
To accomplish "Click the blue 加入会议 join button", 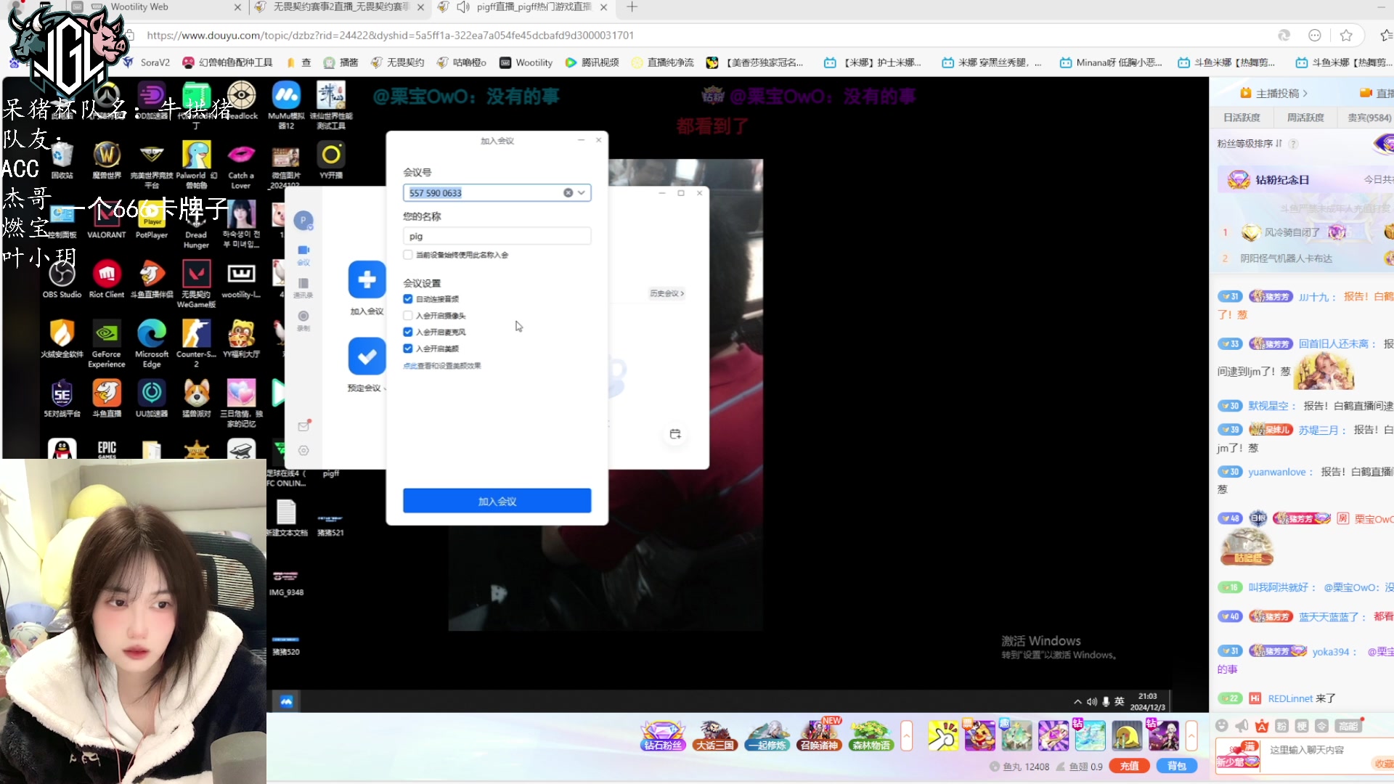I will coord(497,502).
